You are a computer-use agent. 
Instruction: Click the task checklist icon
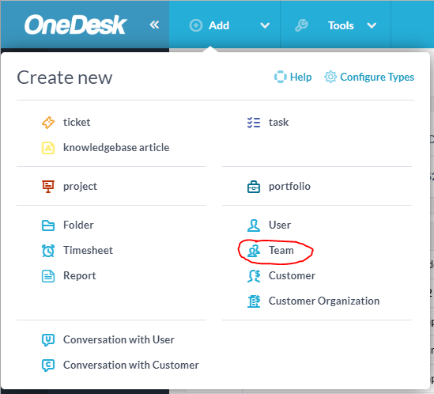[x=254, y=123]
